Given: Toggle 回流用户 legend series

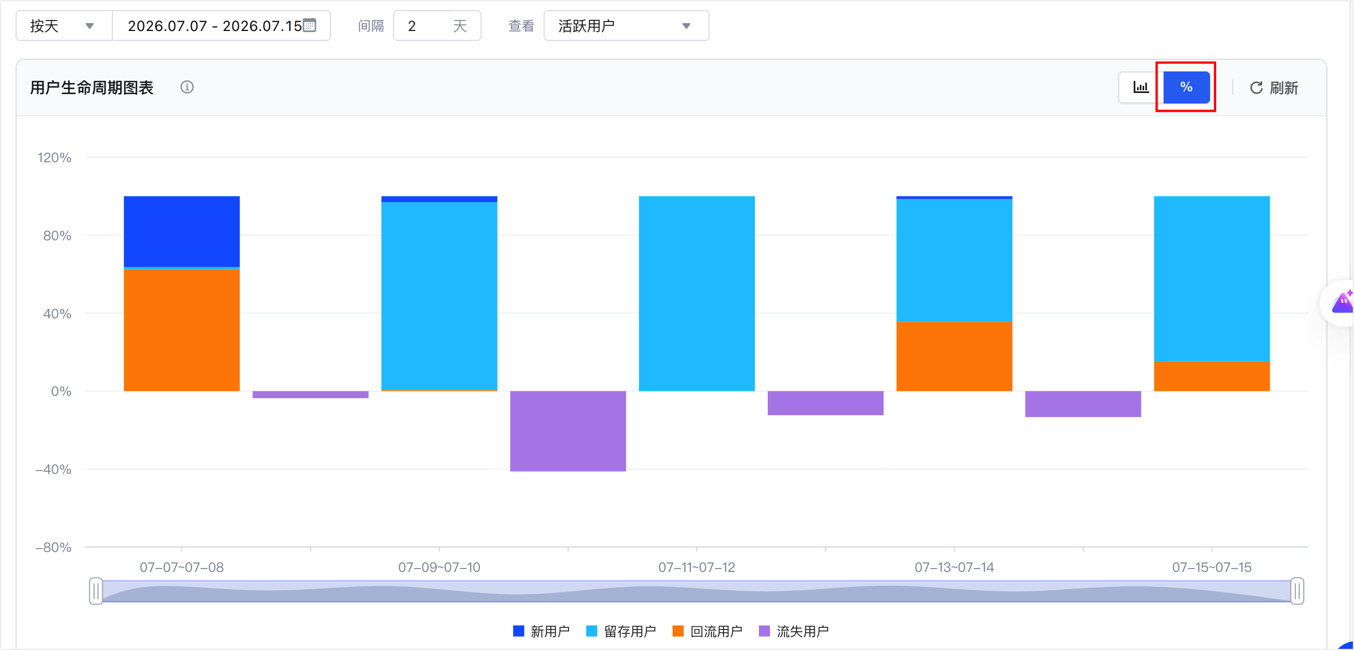Looking at the screenshot, I should (x=707, y=631).
